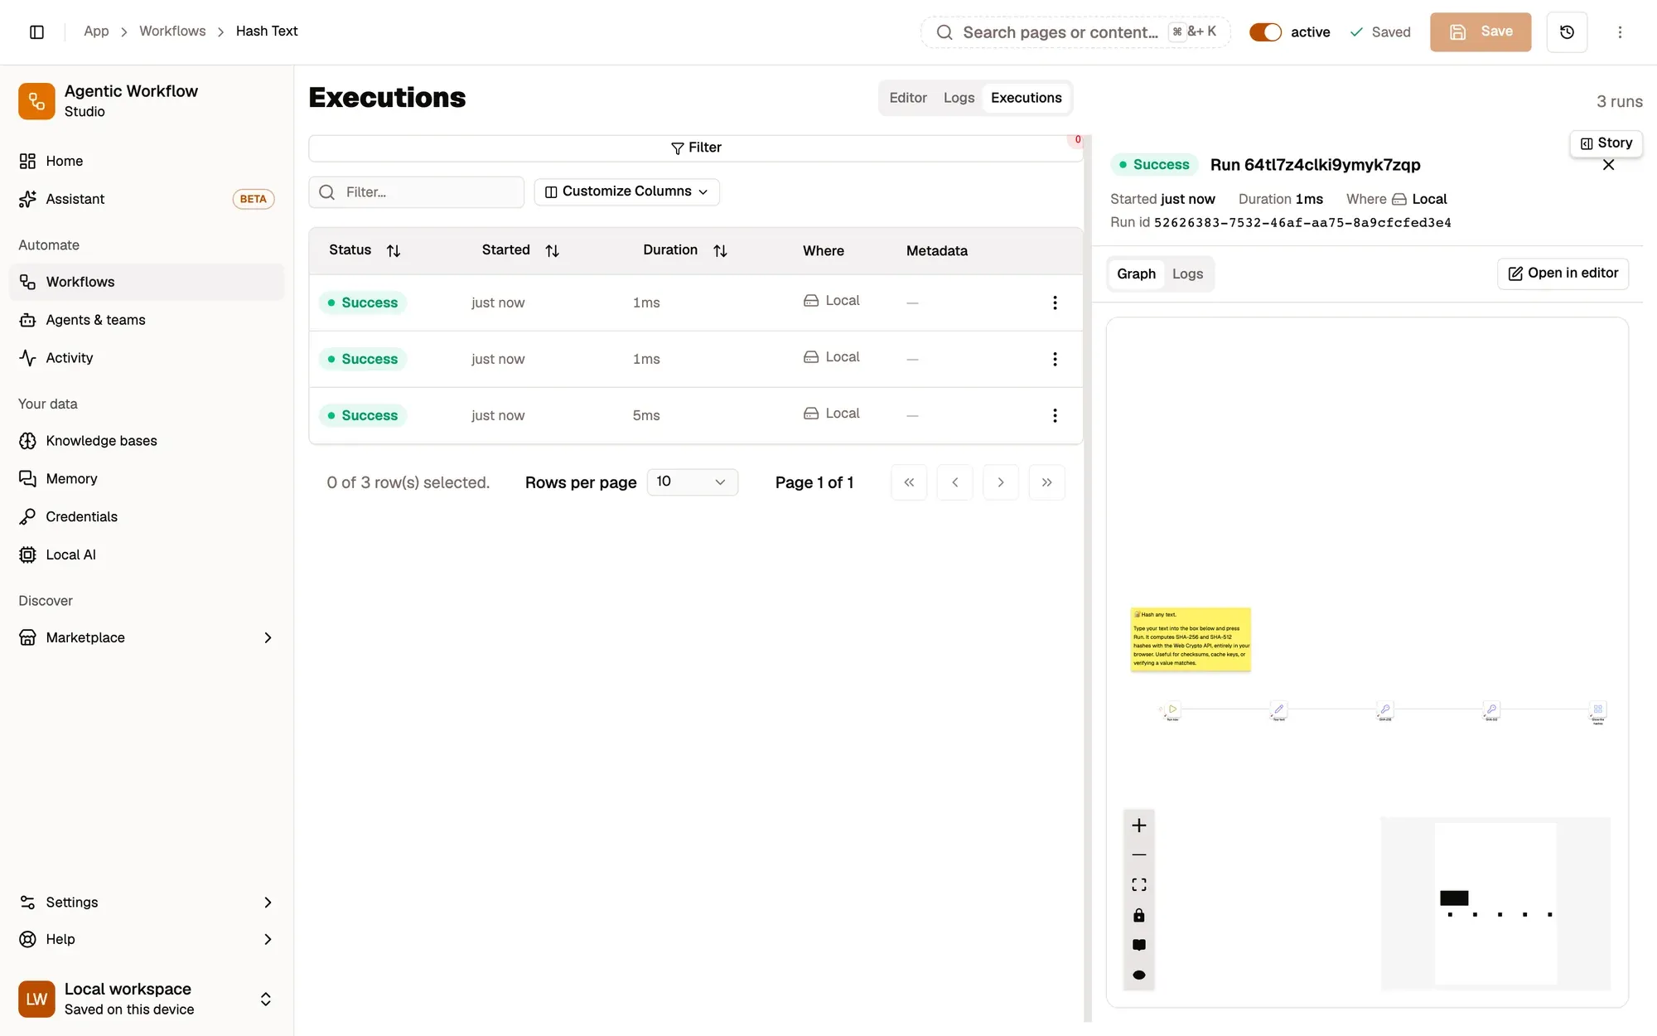Open the Assistant beta page
This screenshot has width=1657, height=1036.
click(147, 199)
